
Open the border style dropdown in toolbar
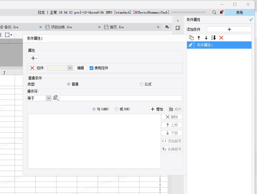tap(11, 35)
